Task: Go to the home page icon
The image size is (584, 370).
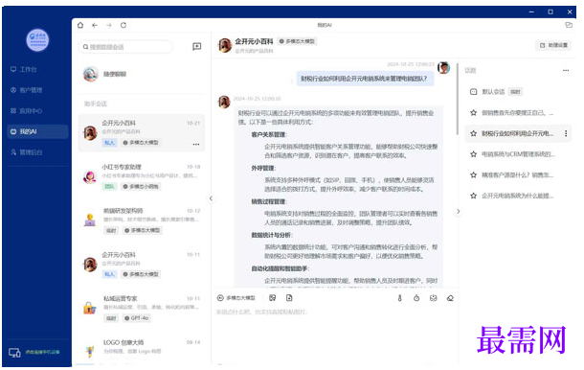Action: (x=80, y=25)
